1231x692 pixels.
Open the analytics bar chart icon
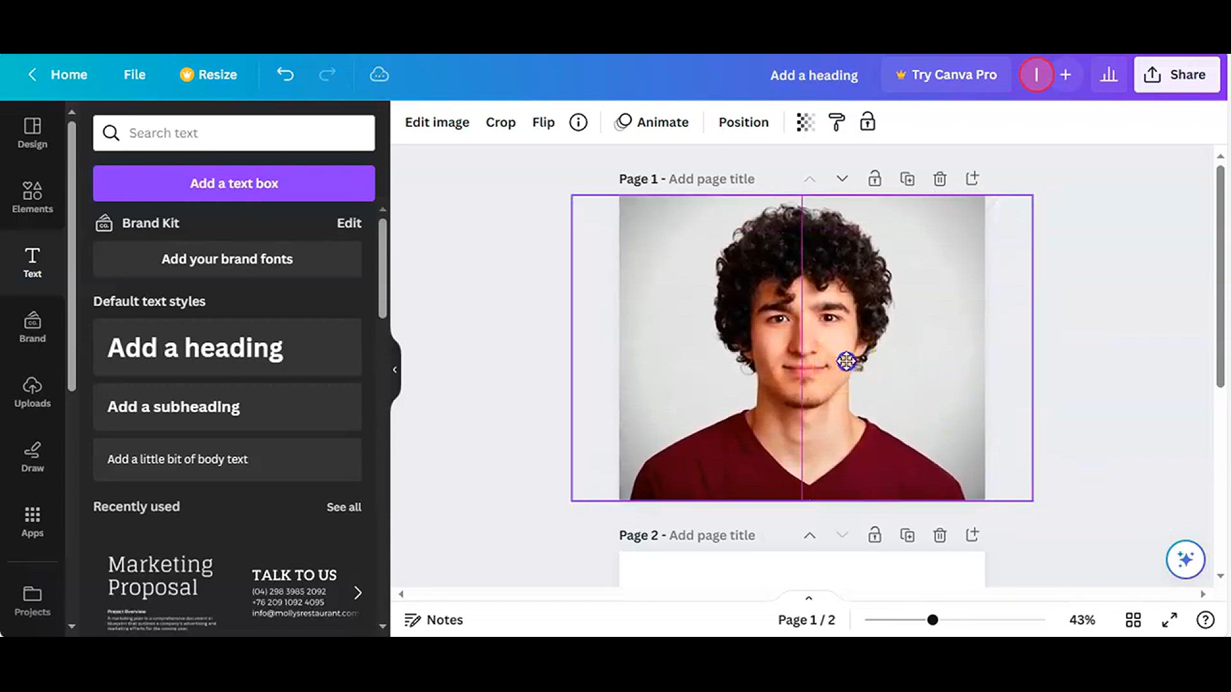(1109, 74)
